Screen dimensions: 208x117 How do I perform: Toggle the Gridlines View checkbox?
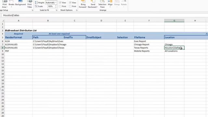[60, 3]
